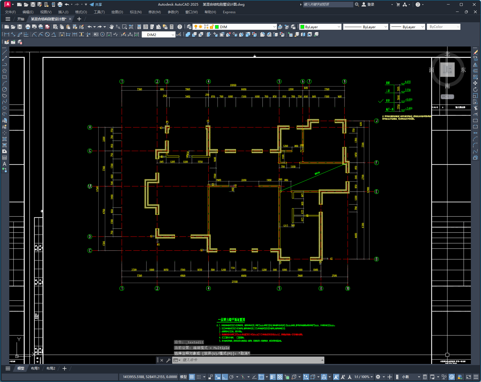Click the Plot (print) icon in toolbar
The width and height of the screenshot is (481, 382).
point(28,27)
